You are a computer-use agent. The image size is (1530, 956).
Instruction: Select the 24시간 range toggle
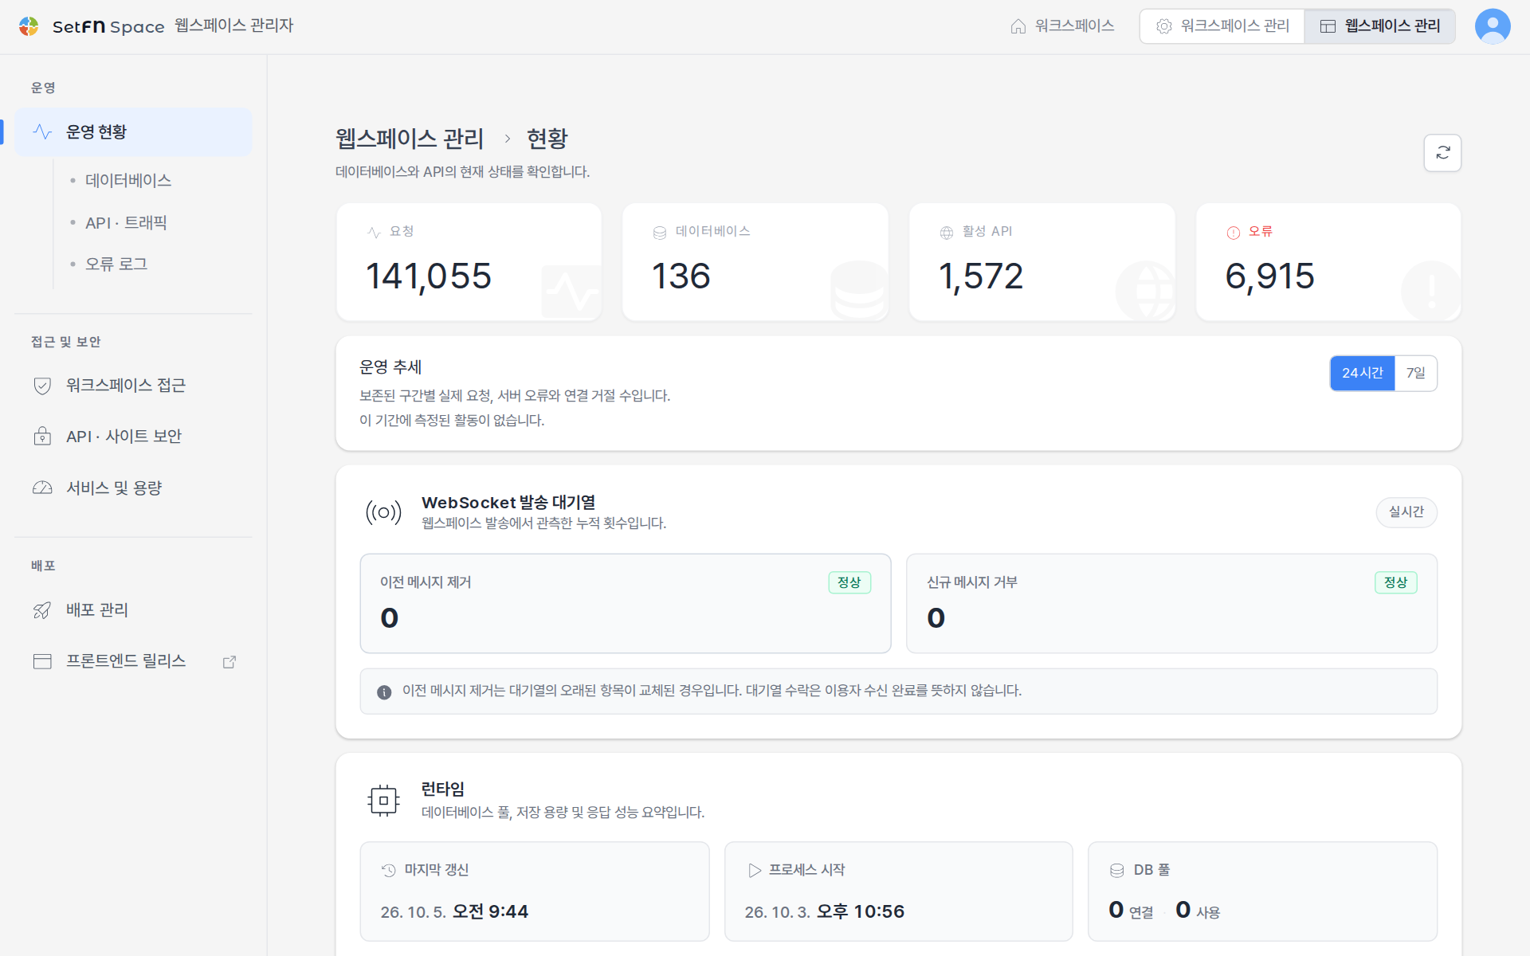1362,373
